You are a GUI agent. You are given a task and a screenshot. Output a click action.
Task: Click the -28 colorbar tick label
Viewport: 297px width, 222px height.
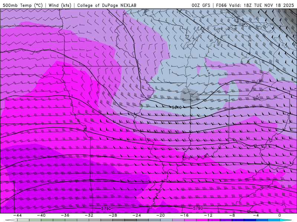pos(113,215)
